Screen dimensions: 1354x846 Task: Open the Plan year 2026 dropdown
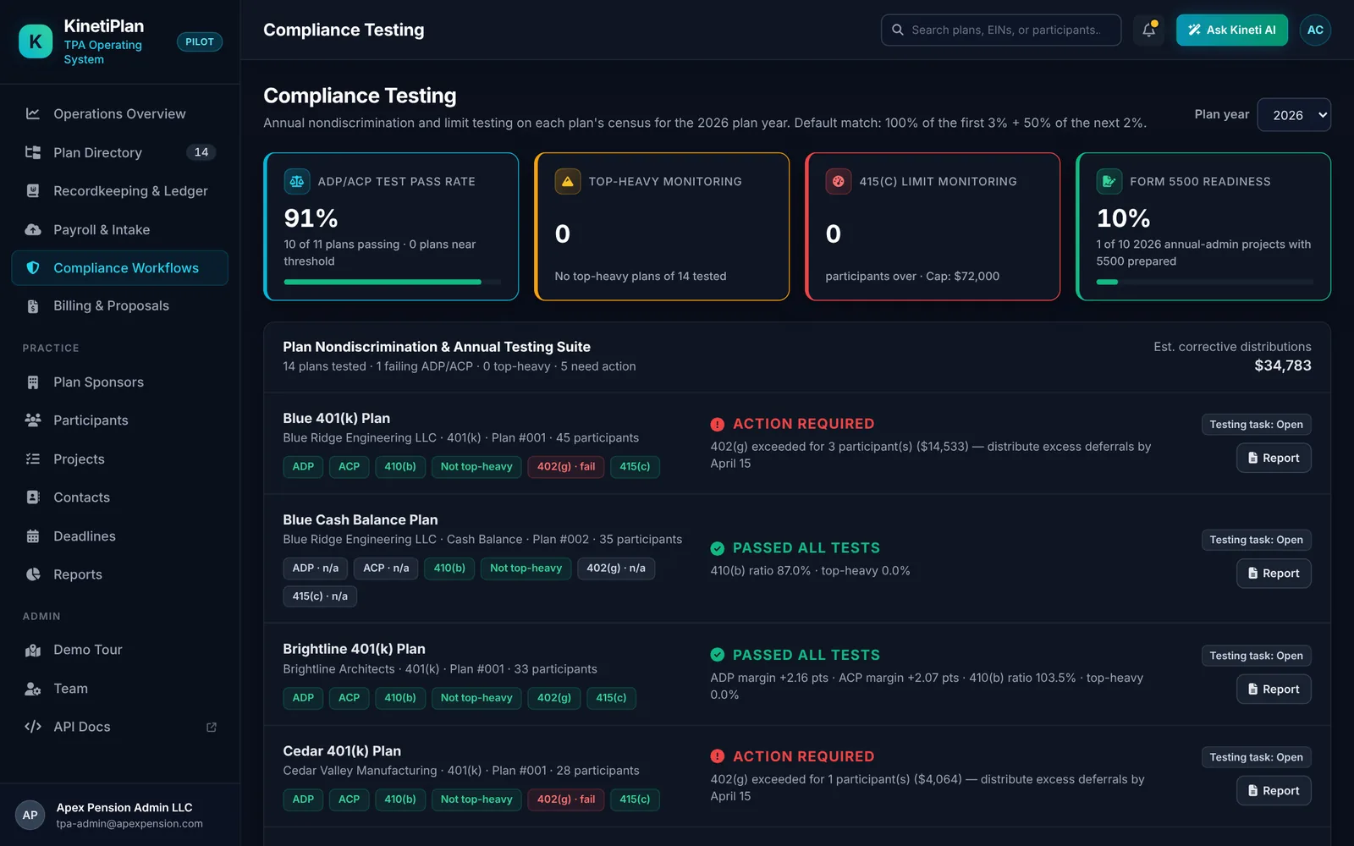[1294, 115]
